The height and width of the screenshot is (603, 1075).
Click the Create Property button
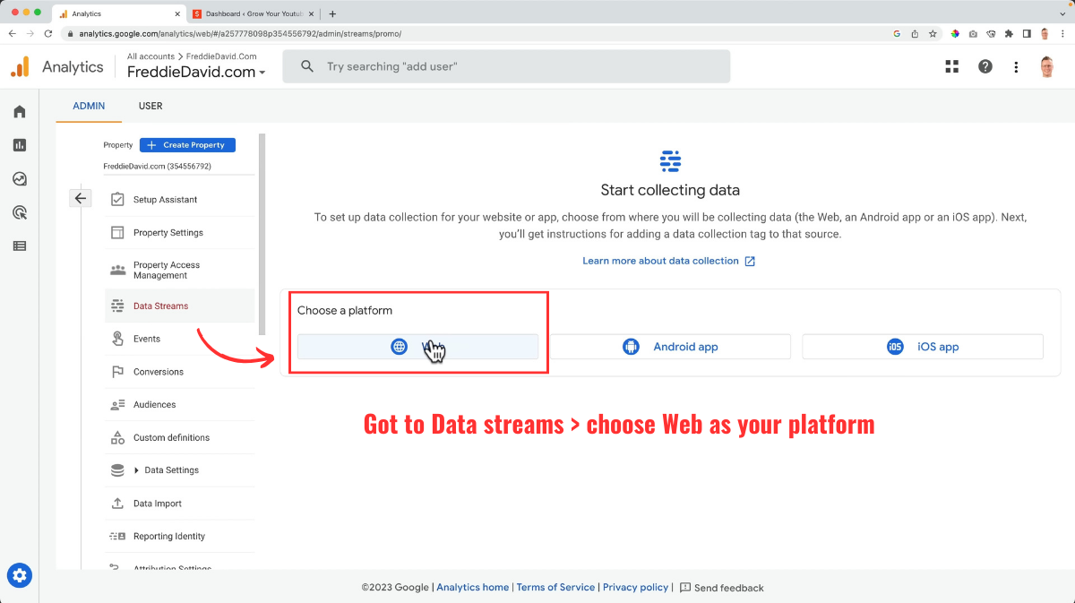coord(187,144)
